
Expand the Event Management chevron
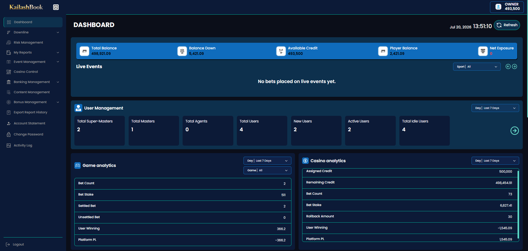tap(58, 62)
